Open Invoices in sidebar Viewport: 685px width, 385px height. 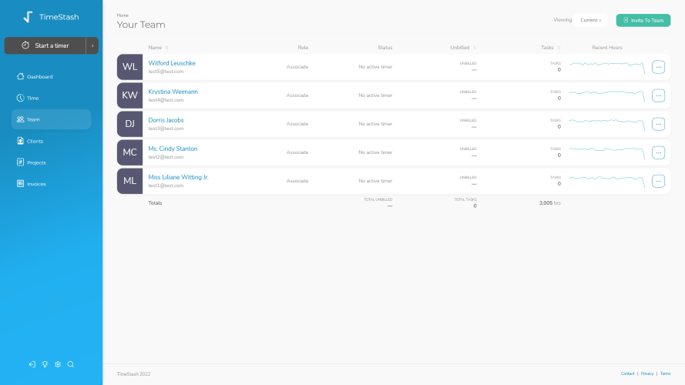click(x=51, y=184)
